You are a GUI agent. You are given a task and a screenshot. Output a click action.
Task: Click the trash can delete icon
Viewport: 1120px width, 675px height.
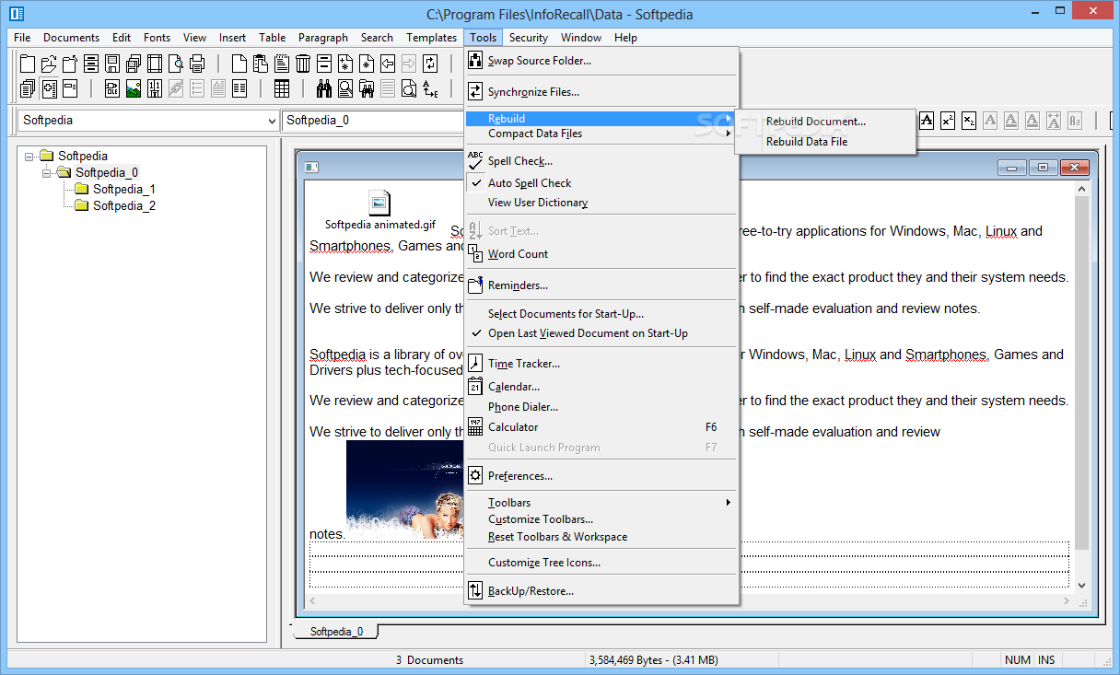[x=303, y=64]
